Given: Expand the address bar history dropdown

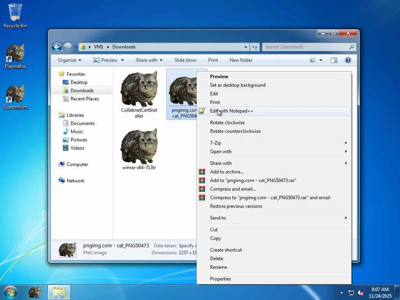Looking at the screenshot, I should [x=246, y=47].
